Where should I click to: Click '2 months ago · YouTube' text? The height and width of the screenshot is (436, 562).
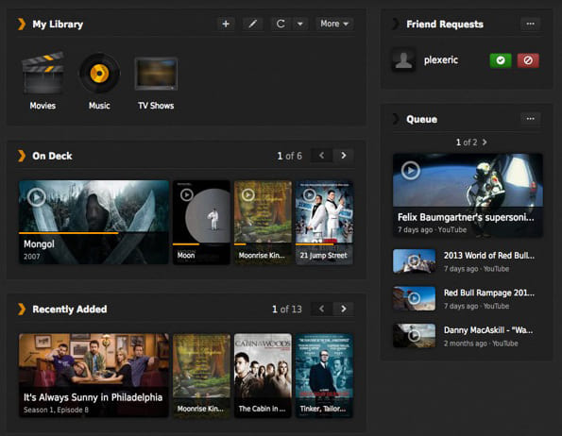tap(481, 344)
